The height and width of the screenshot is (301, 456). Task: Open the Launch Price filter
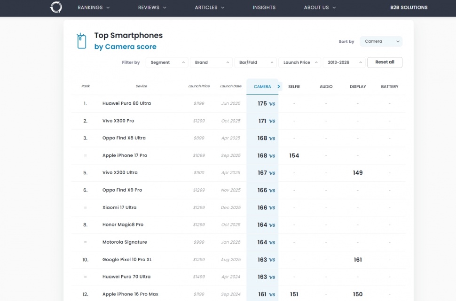point(299,62)
